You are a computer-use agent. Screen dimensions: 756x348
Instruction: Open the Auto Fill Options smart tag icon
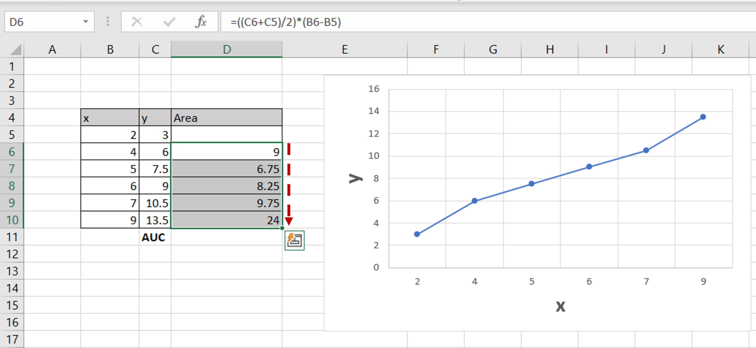click(x=295, y=240)
